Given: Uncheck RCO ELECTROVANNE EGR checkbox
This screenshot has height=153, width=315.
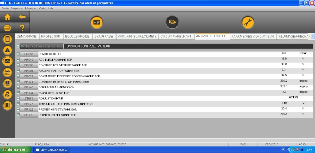Looking at the screenshot, I should [x=18, y=60].
